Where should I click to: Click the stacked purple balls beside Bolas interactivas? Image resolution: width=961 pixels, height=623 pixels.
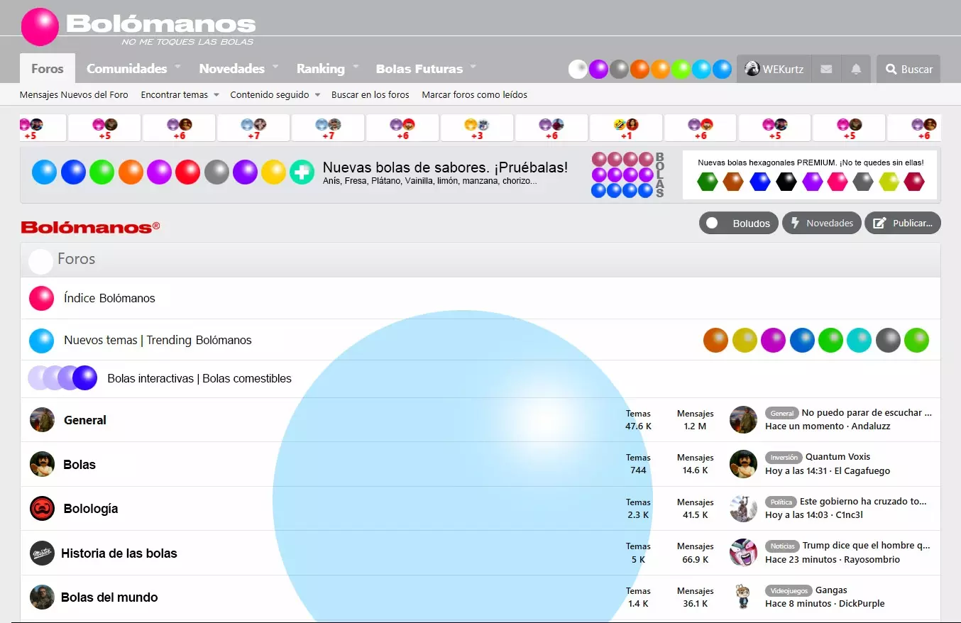[62, 377]
